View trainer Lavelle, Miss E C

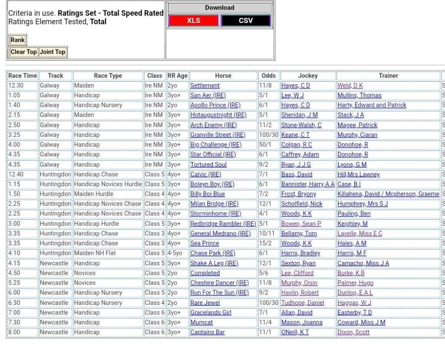point(359,234)
